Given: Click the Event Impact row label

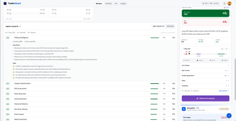Looking at the screenshot, I should 19,114.
